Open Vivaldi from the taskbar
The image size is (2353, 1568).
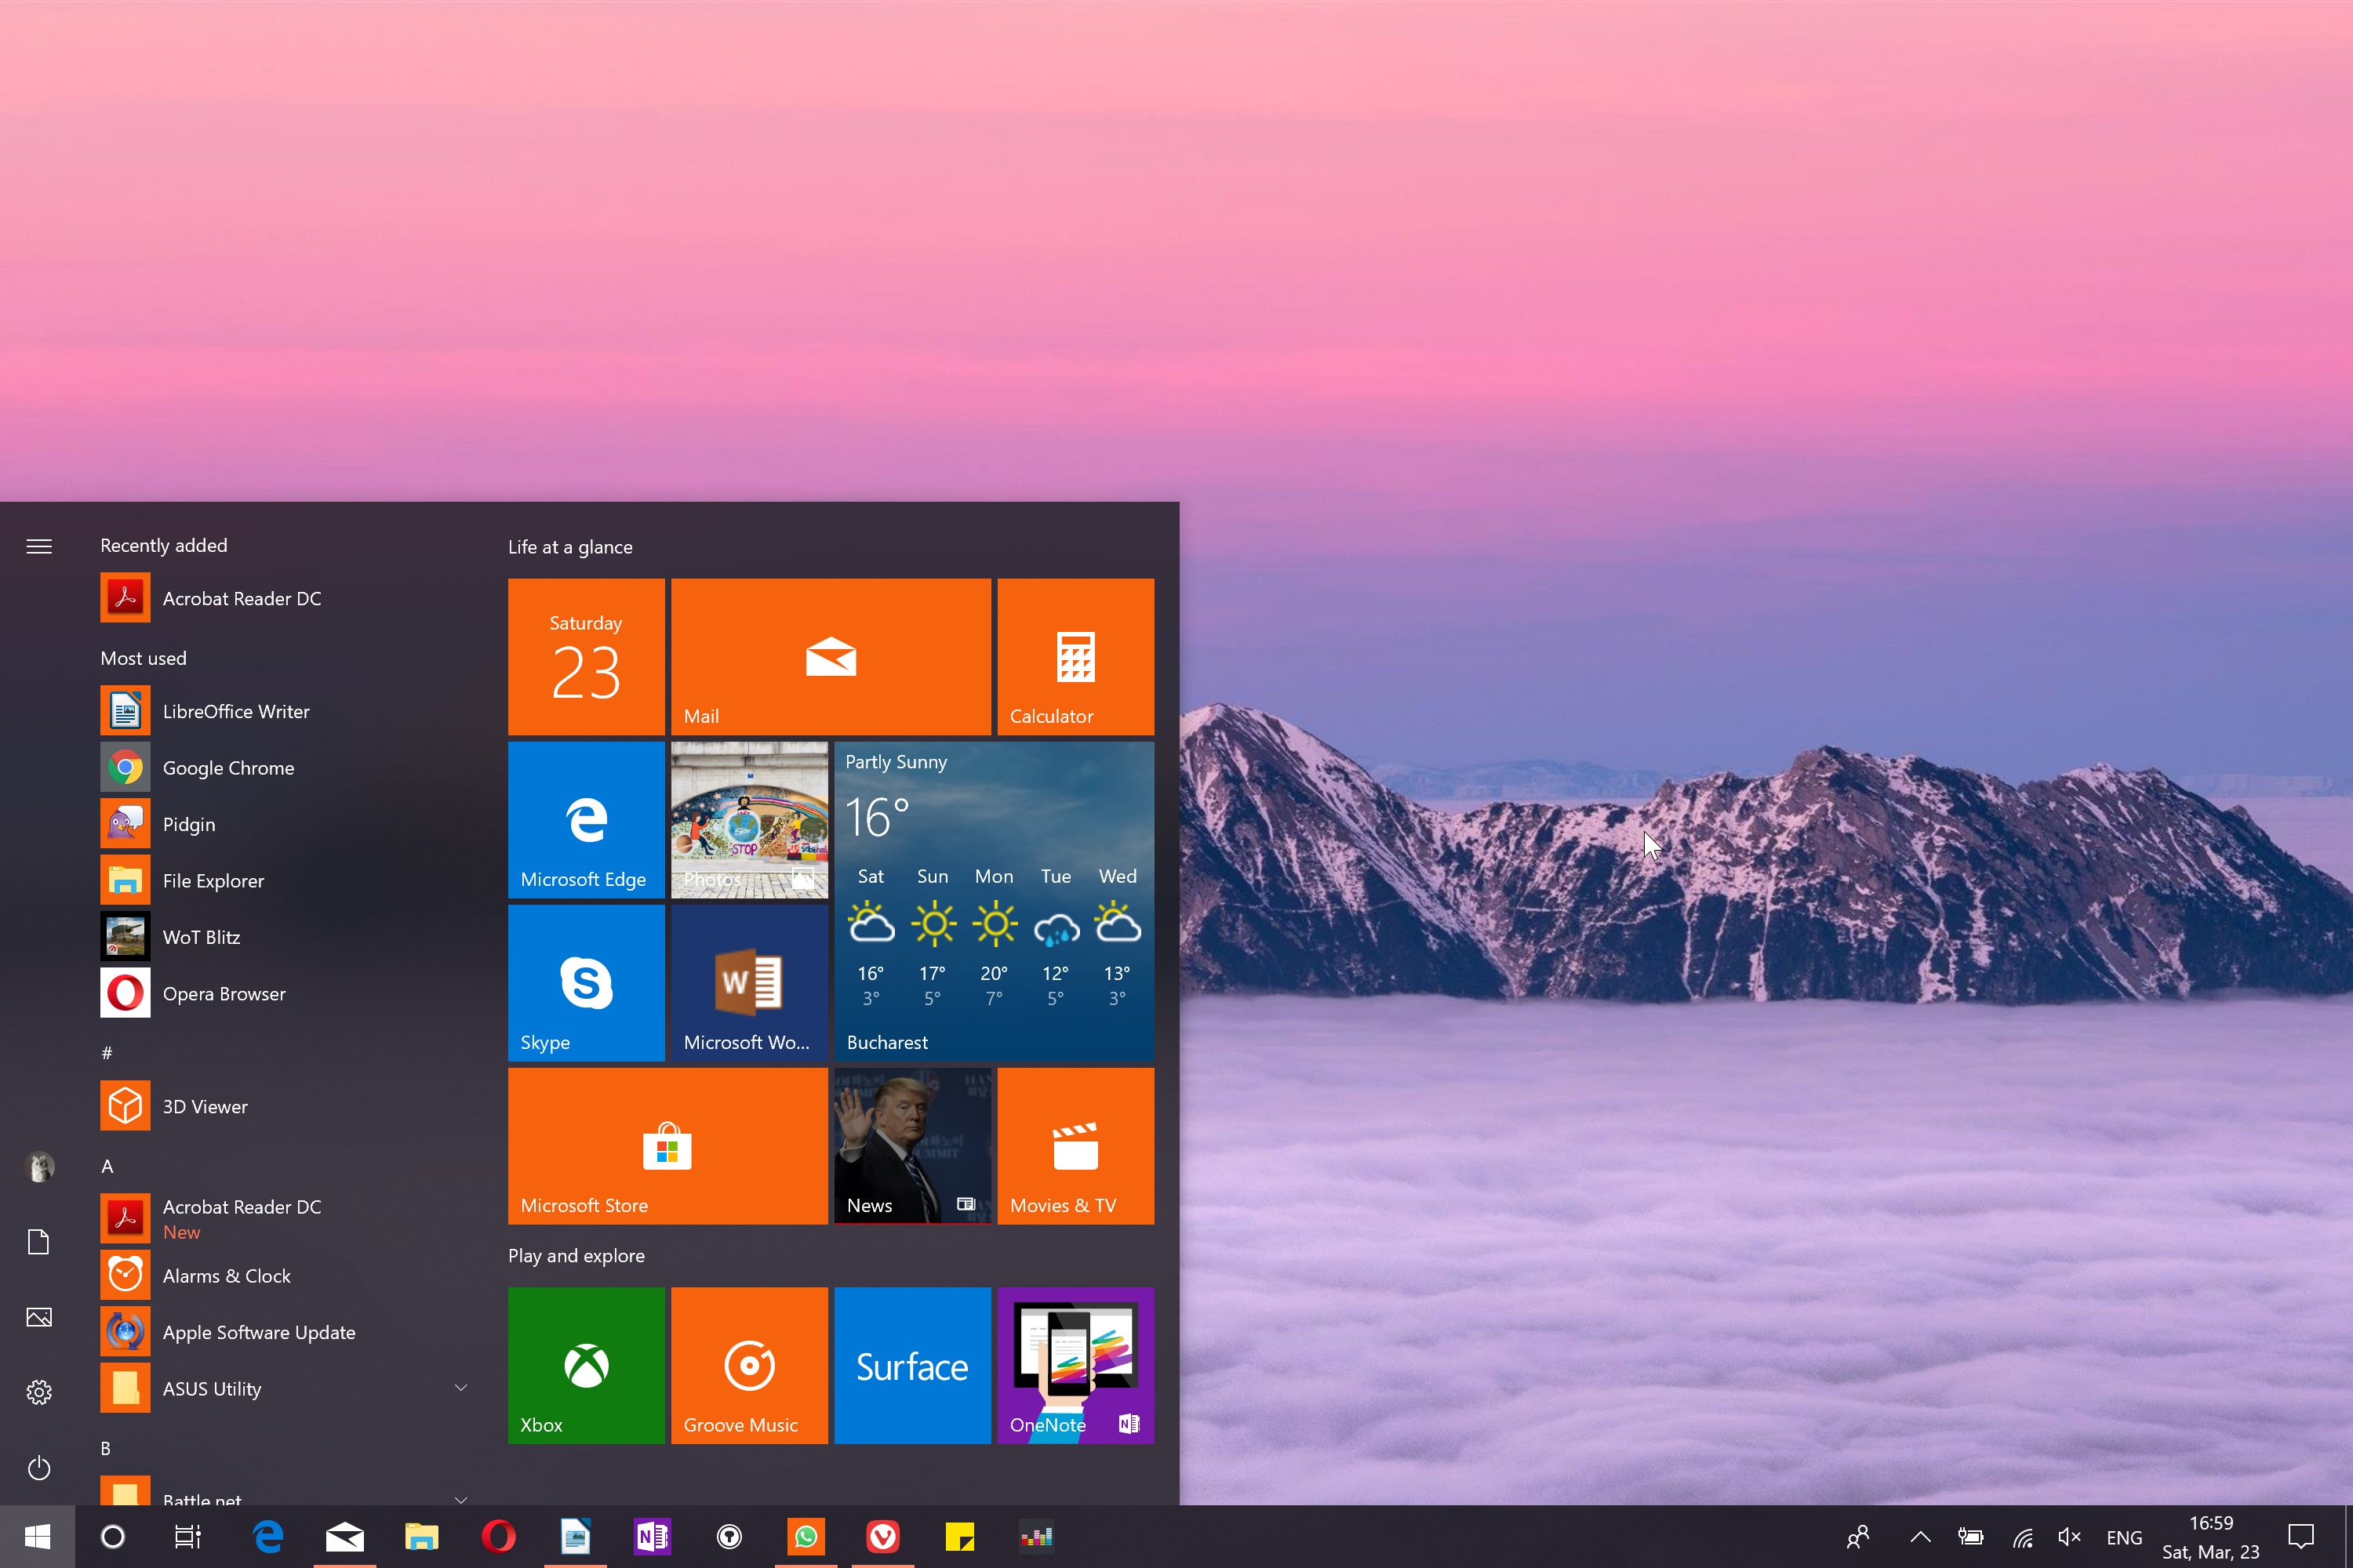coord(883,1537)
